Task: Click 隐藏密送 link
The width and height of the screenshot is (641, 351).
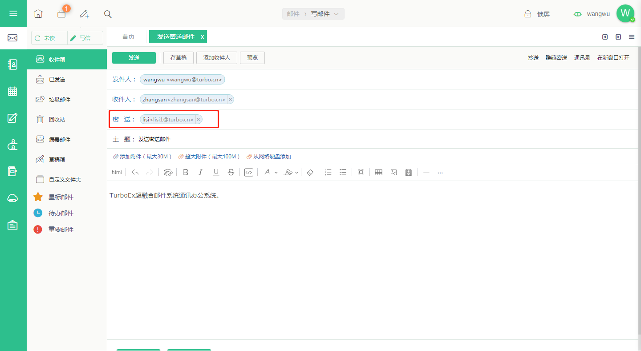Action: tap(556, 58)
